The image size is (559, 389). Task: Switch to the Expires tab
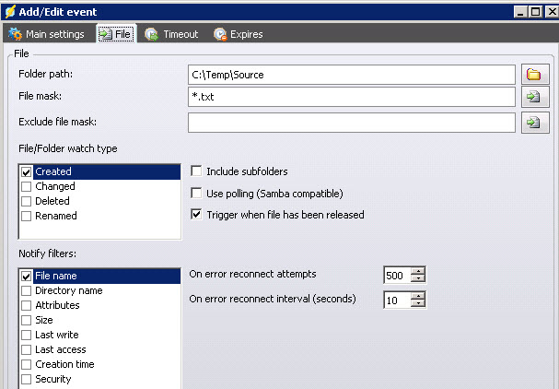pos(238,34)
